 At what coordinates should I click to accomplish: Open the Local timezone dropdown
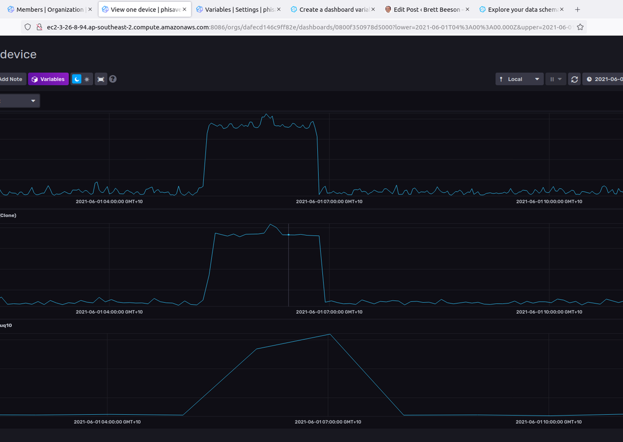(x=519, y=79)
